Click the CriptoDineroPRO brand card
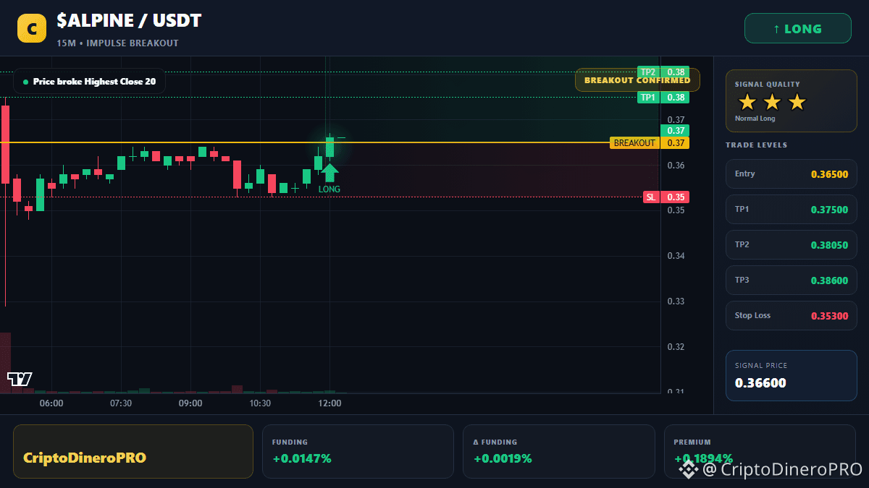This screenshot has width=869, height=488. [133, 451]
